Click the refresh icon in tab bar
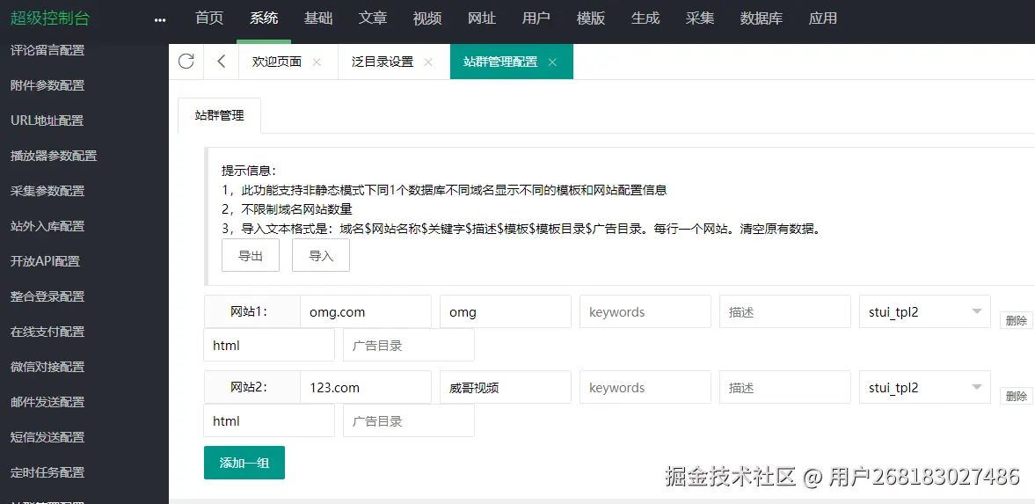 pos(186,62)
